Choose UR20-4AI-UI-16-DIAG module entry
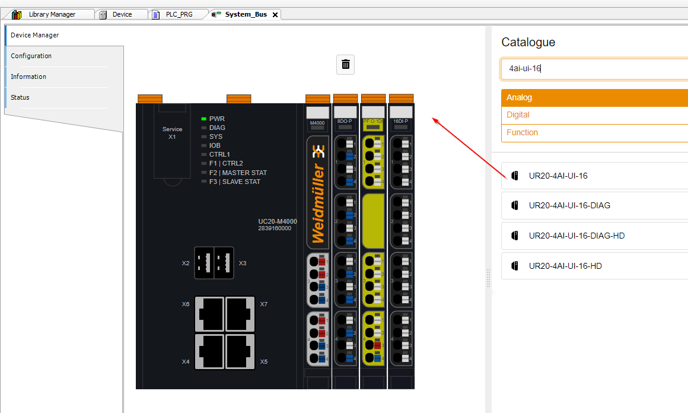This screenshot has width=688, height=413. coord(594,205)
